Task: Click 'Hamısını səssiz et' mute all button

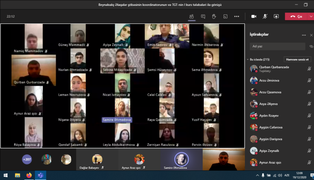Action: 297,59
